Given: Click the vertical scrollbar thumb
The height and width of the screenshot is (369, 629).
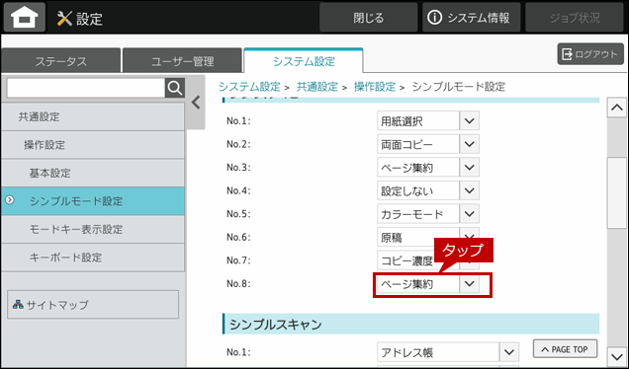Looking at the screenshot, I should click(616, 193).
